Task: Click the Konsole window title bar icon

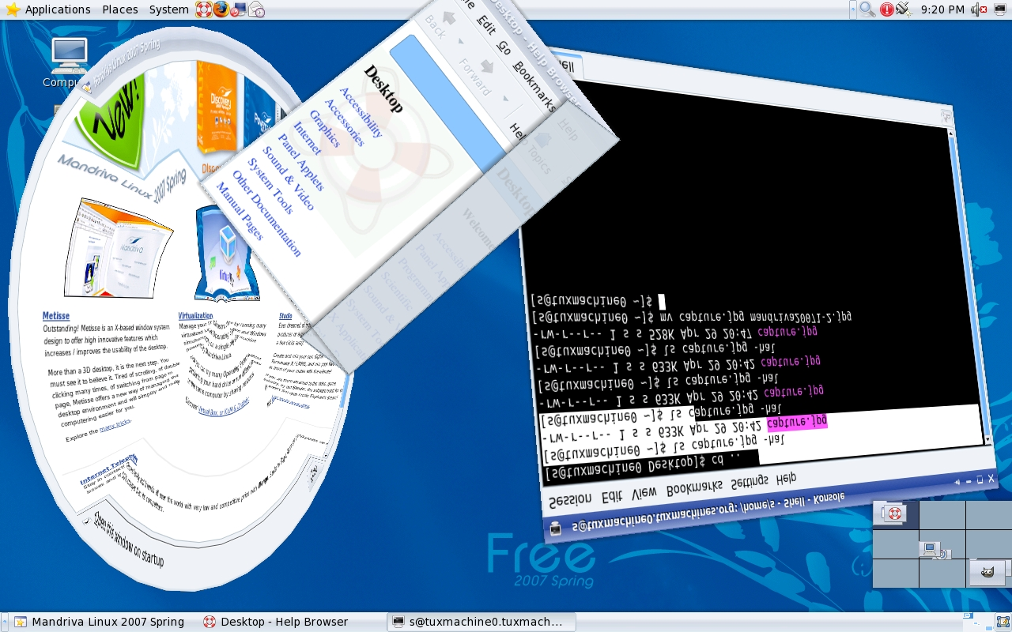Action: [556, 529]
